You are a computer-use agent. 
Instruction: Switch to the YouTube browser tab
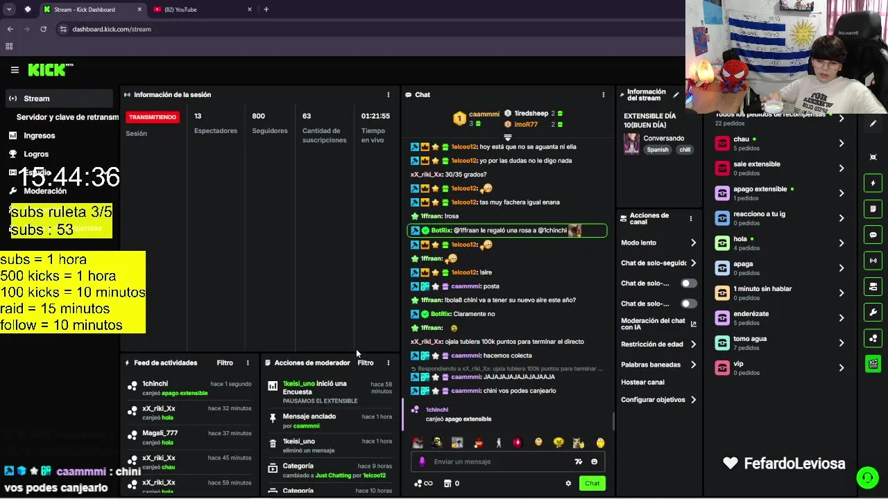point(201,10)
